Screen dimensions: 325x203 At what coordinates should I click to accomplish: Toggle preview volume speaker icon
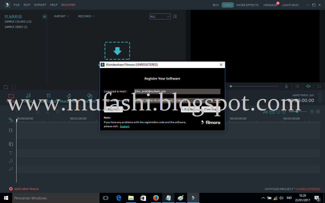click(308, 86)
